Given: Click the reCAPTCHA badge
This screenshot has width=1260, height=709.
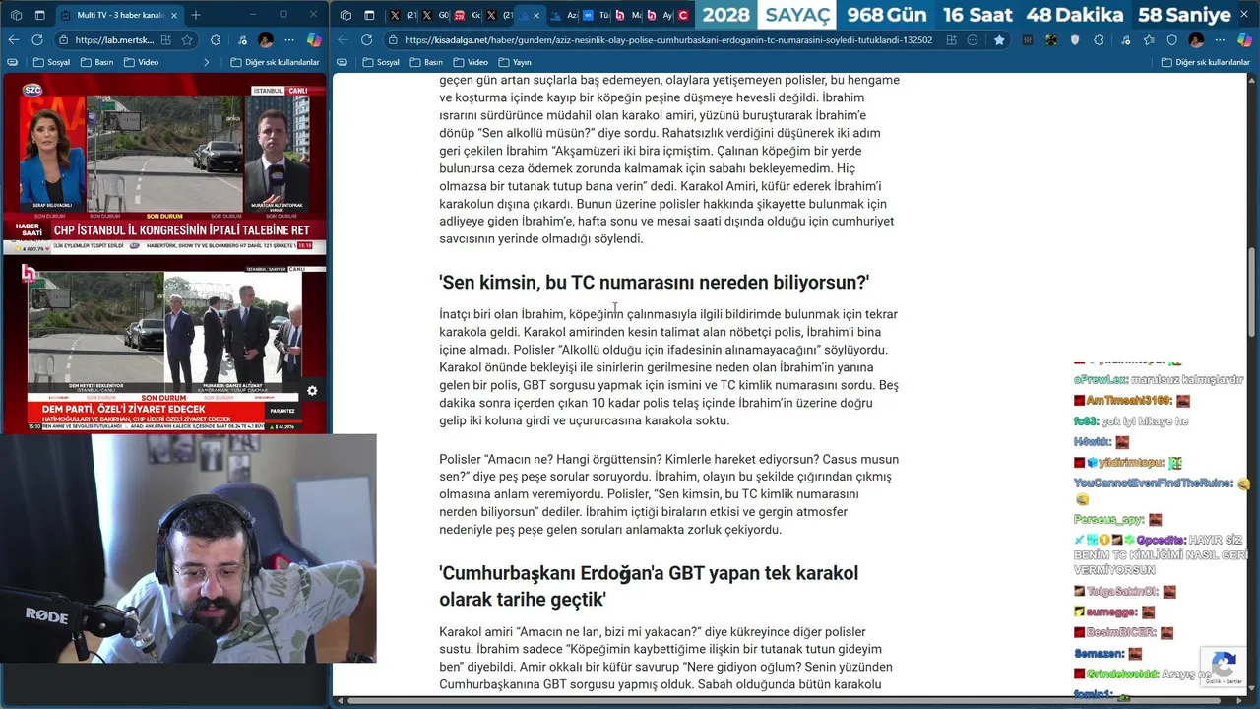Looking at the screenshot, I should pos(1224,668).
